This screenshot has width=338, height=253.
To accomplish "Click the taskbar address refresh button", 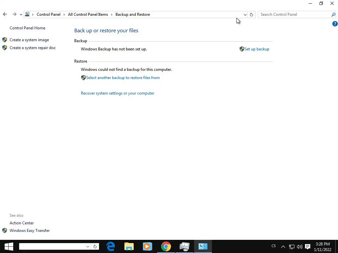I will pos(95,246).
